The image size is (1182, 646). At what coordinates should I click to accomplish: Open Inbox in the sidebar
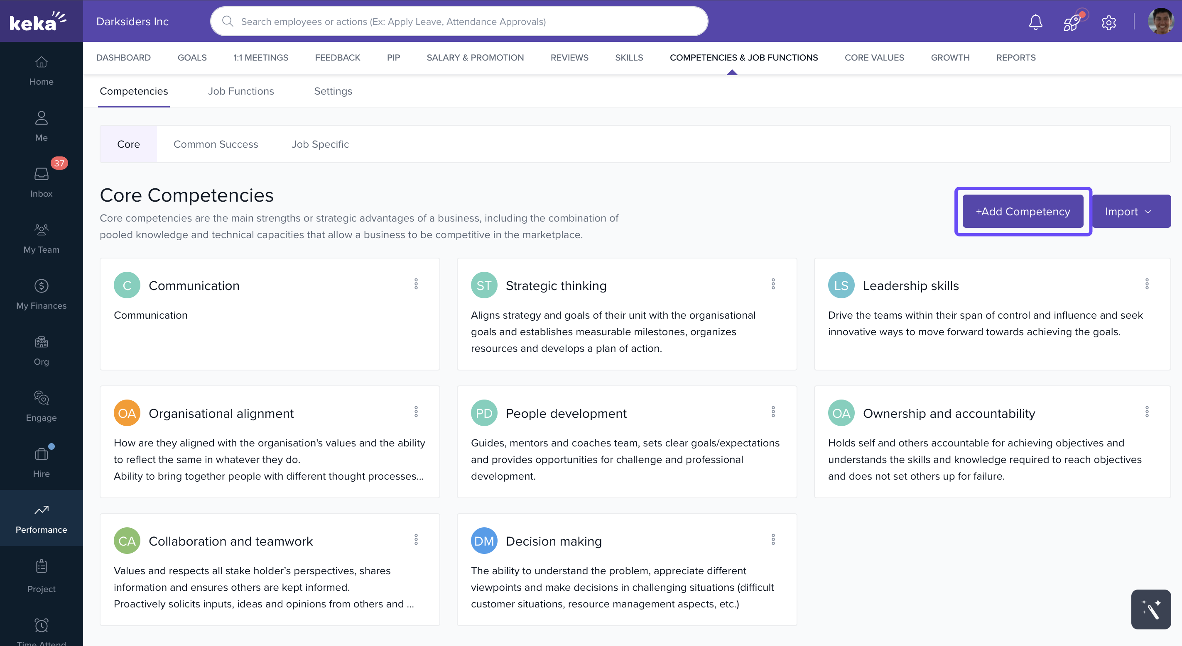pyautogui.click(x=41, y=181)
